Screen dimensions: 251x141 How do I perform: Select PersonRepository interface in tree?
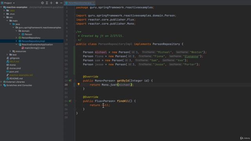tap(31, 38)
